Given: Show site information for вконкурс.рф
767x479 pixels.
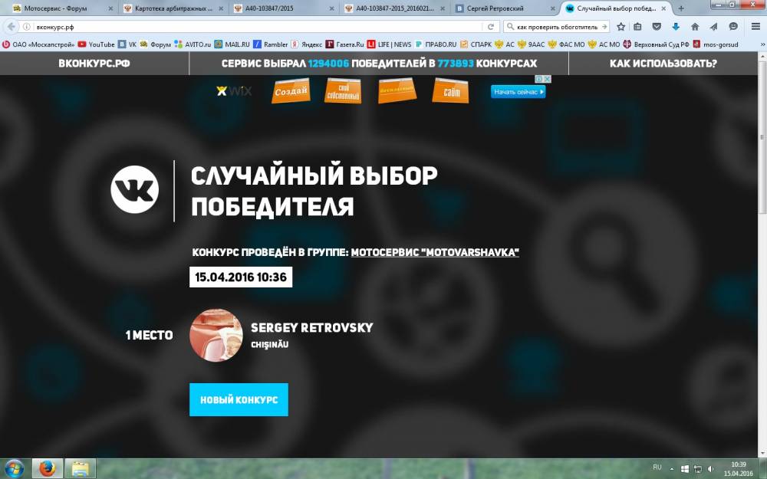Looking at the screenshot, I should click(27, 27).
